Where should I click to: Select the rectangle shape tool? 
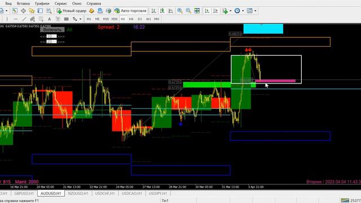point(67,19)
